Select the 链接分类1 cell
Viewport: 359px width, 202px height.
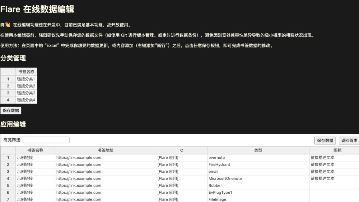26,79
